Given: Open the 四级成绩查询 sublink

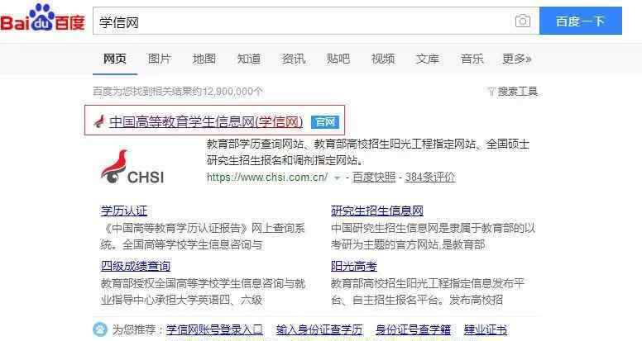Looking at the screenshot, I should pos(135,266).
